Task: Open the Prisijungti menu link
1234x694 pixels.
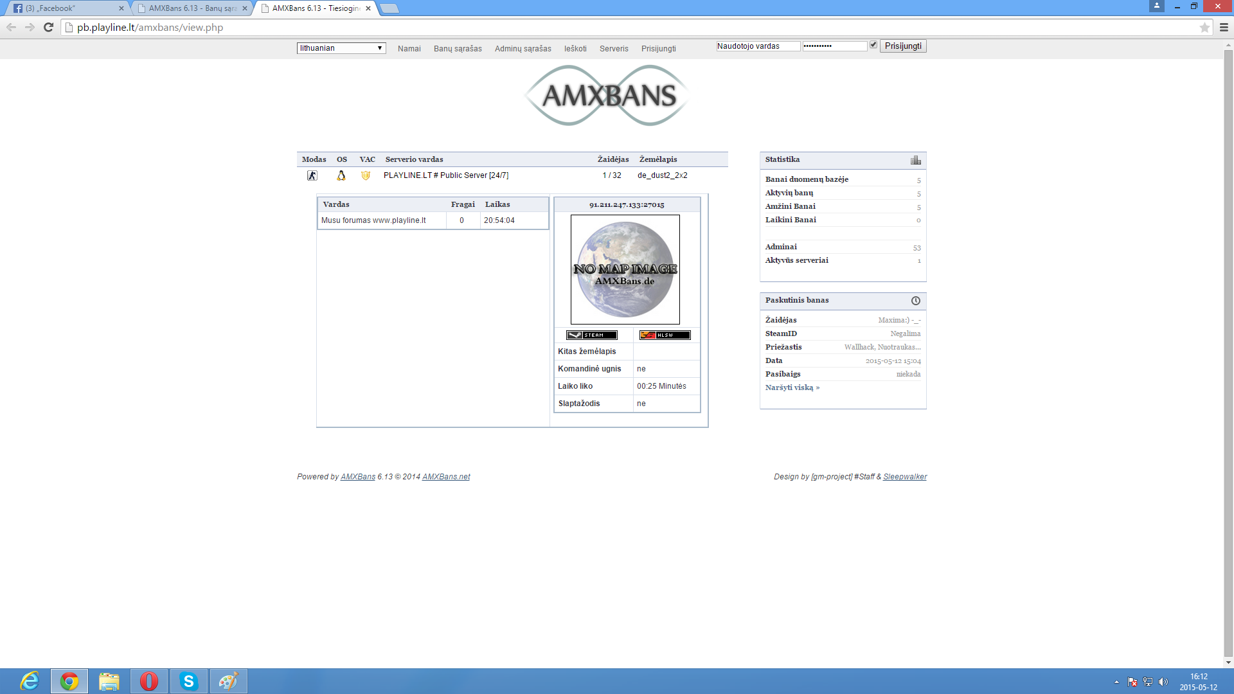Action: 659,49
